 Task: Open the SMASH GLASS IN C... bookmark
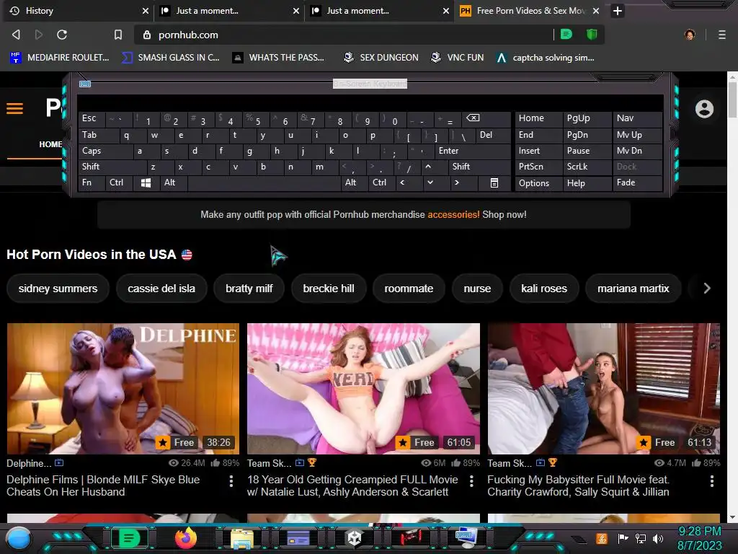(x=171, y=58)
